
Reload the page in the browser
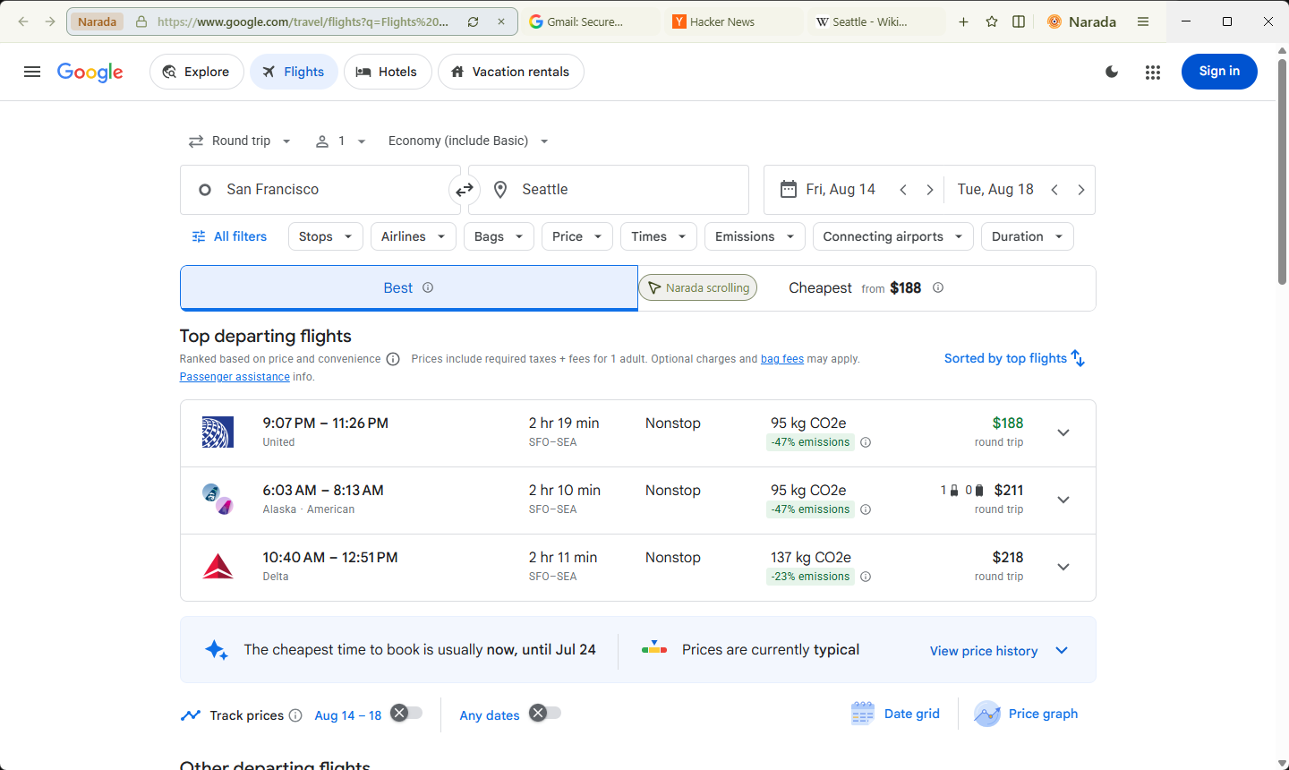click(473, 21)
